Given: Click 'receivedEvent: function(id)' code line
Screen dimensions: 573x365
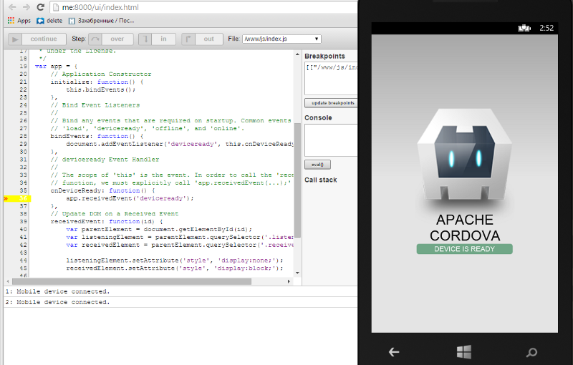Looking at the screenshot, I should (x=106, y=222).
